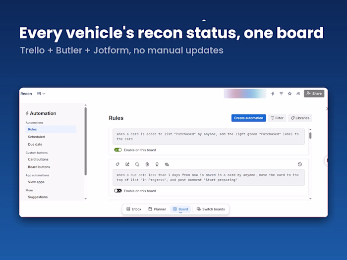
Task: Click the Recon board title
Action: 26,94
